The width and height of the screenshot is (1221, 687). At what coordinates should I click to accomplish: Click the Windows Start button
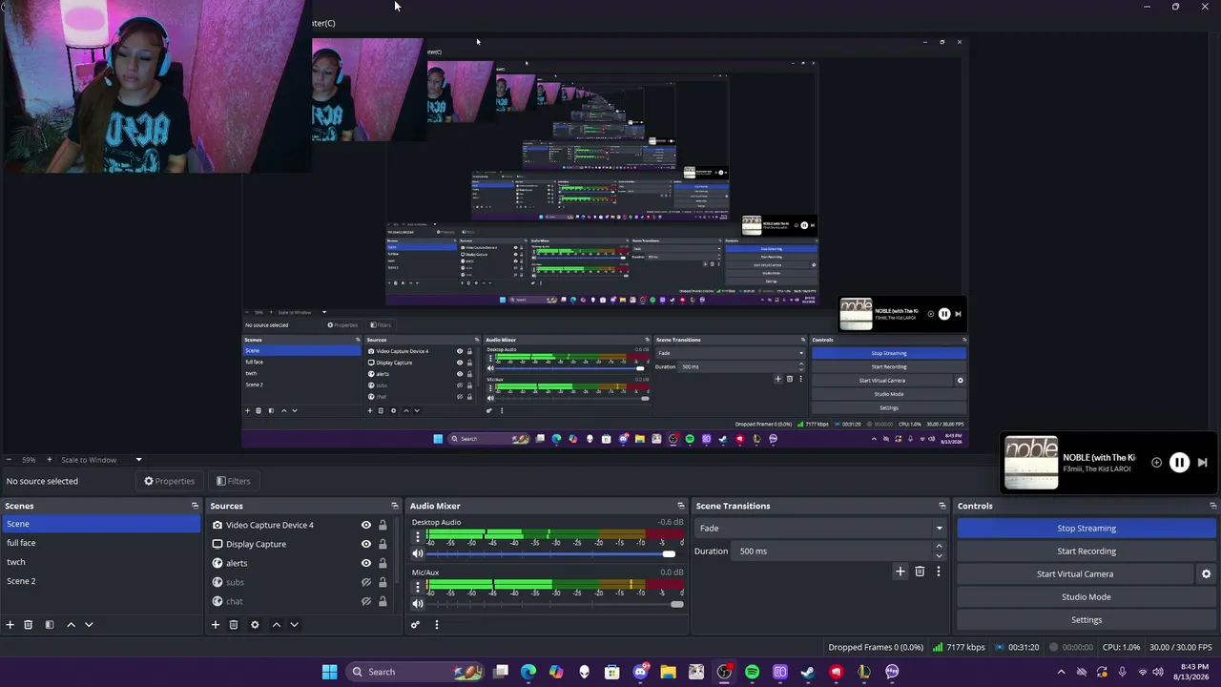coord(329,672)
